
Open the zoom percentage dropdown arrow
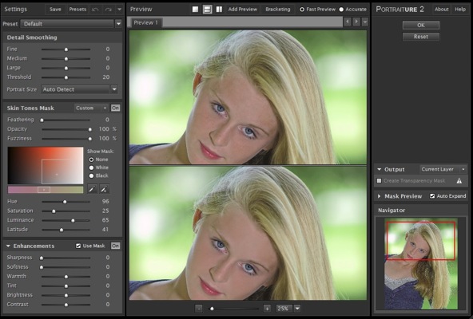click(297, 309)
